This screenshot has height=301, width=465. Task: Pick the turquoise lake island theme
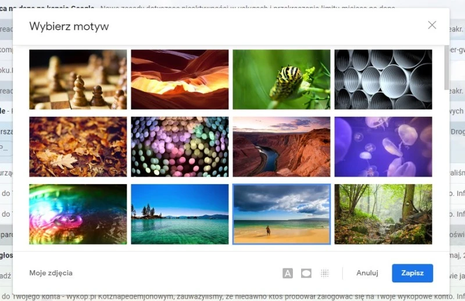click(x=180, y=214)
